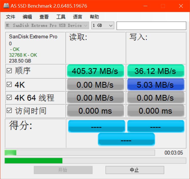190x179 pixels.
Task: Toggle the 4K test checkbox
Action: point(9,85)
